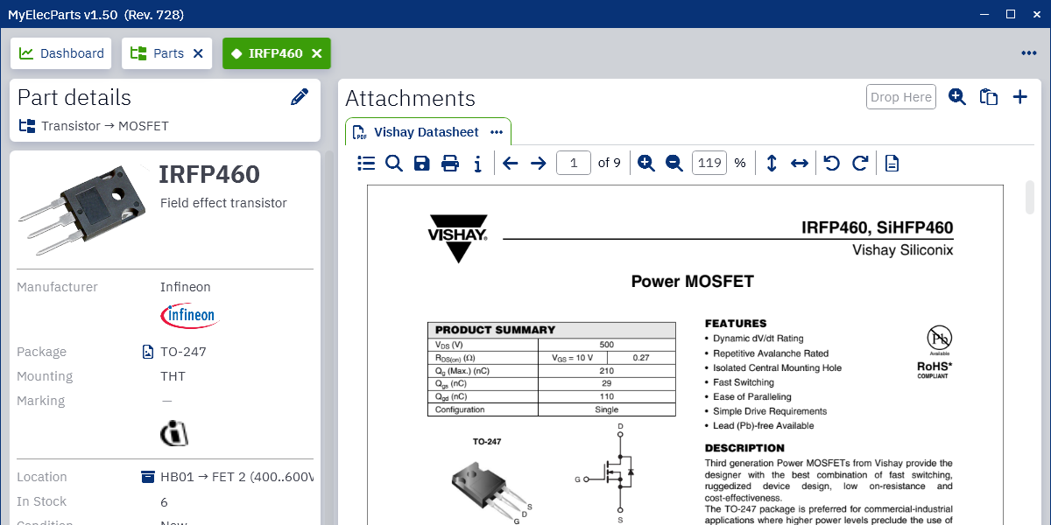Switch to the Dashboard tab
Screen dimensions: 1051x525
(x=61, y=53)
